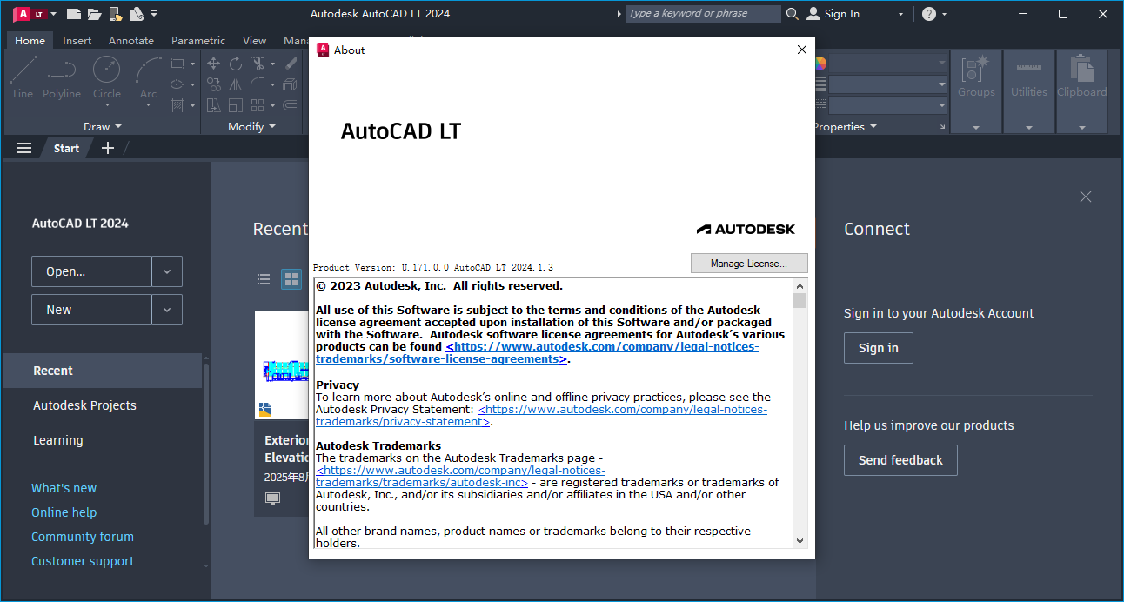
Task: Open the Circle tool dropdown arrow
Action: click(x=106, y=104)
